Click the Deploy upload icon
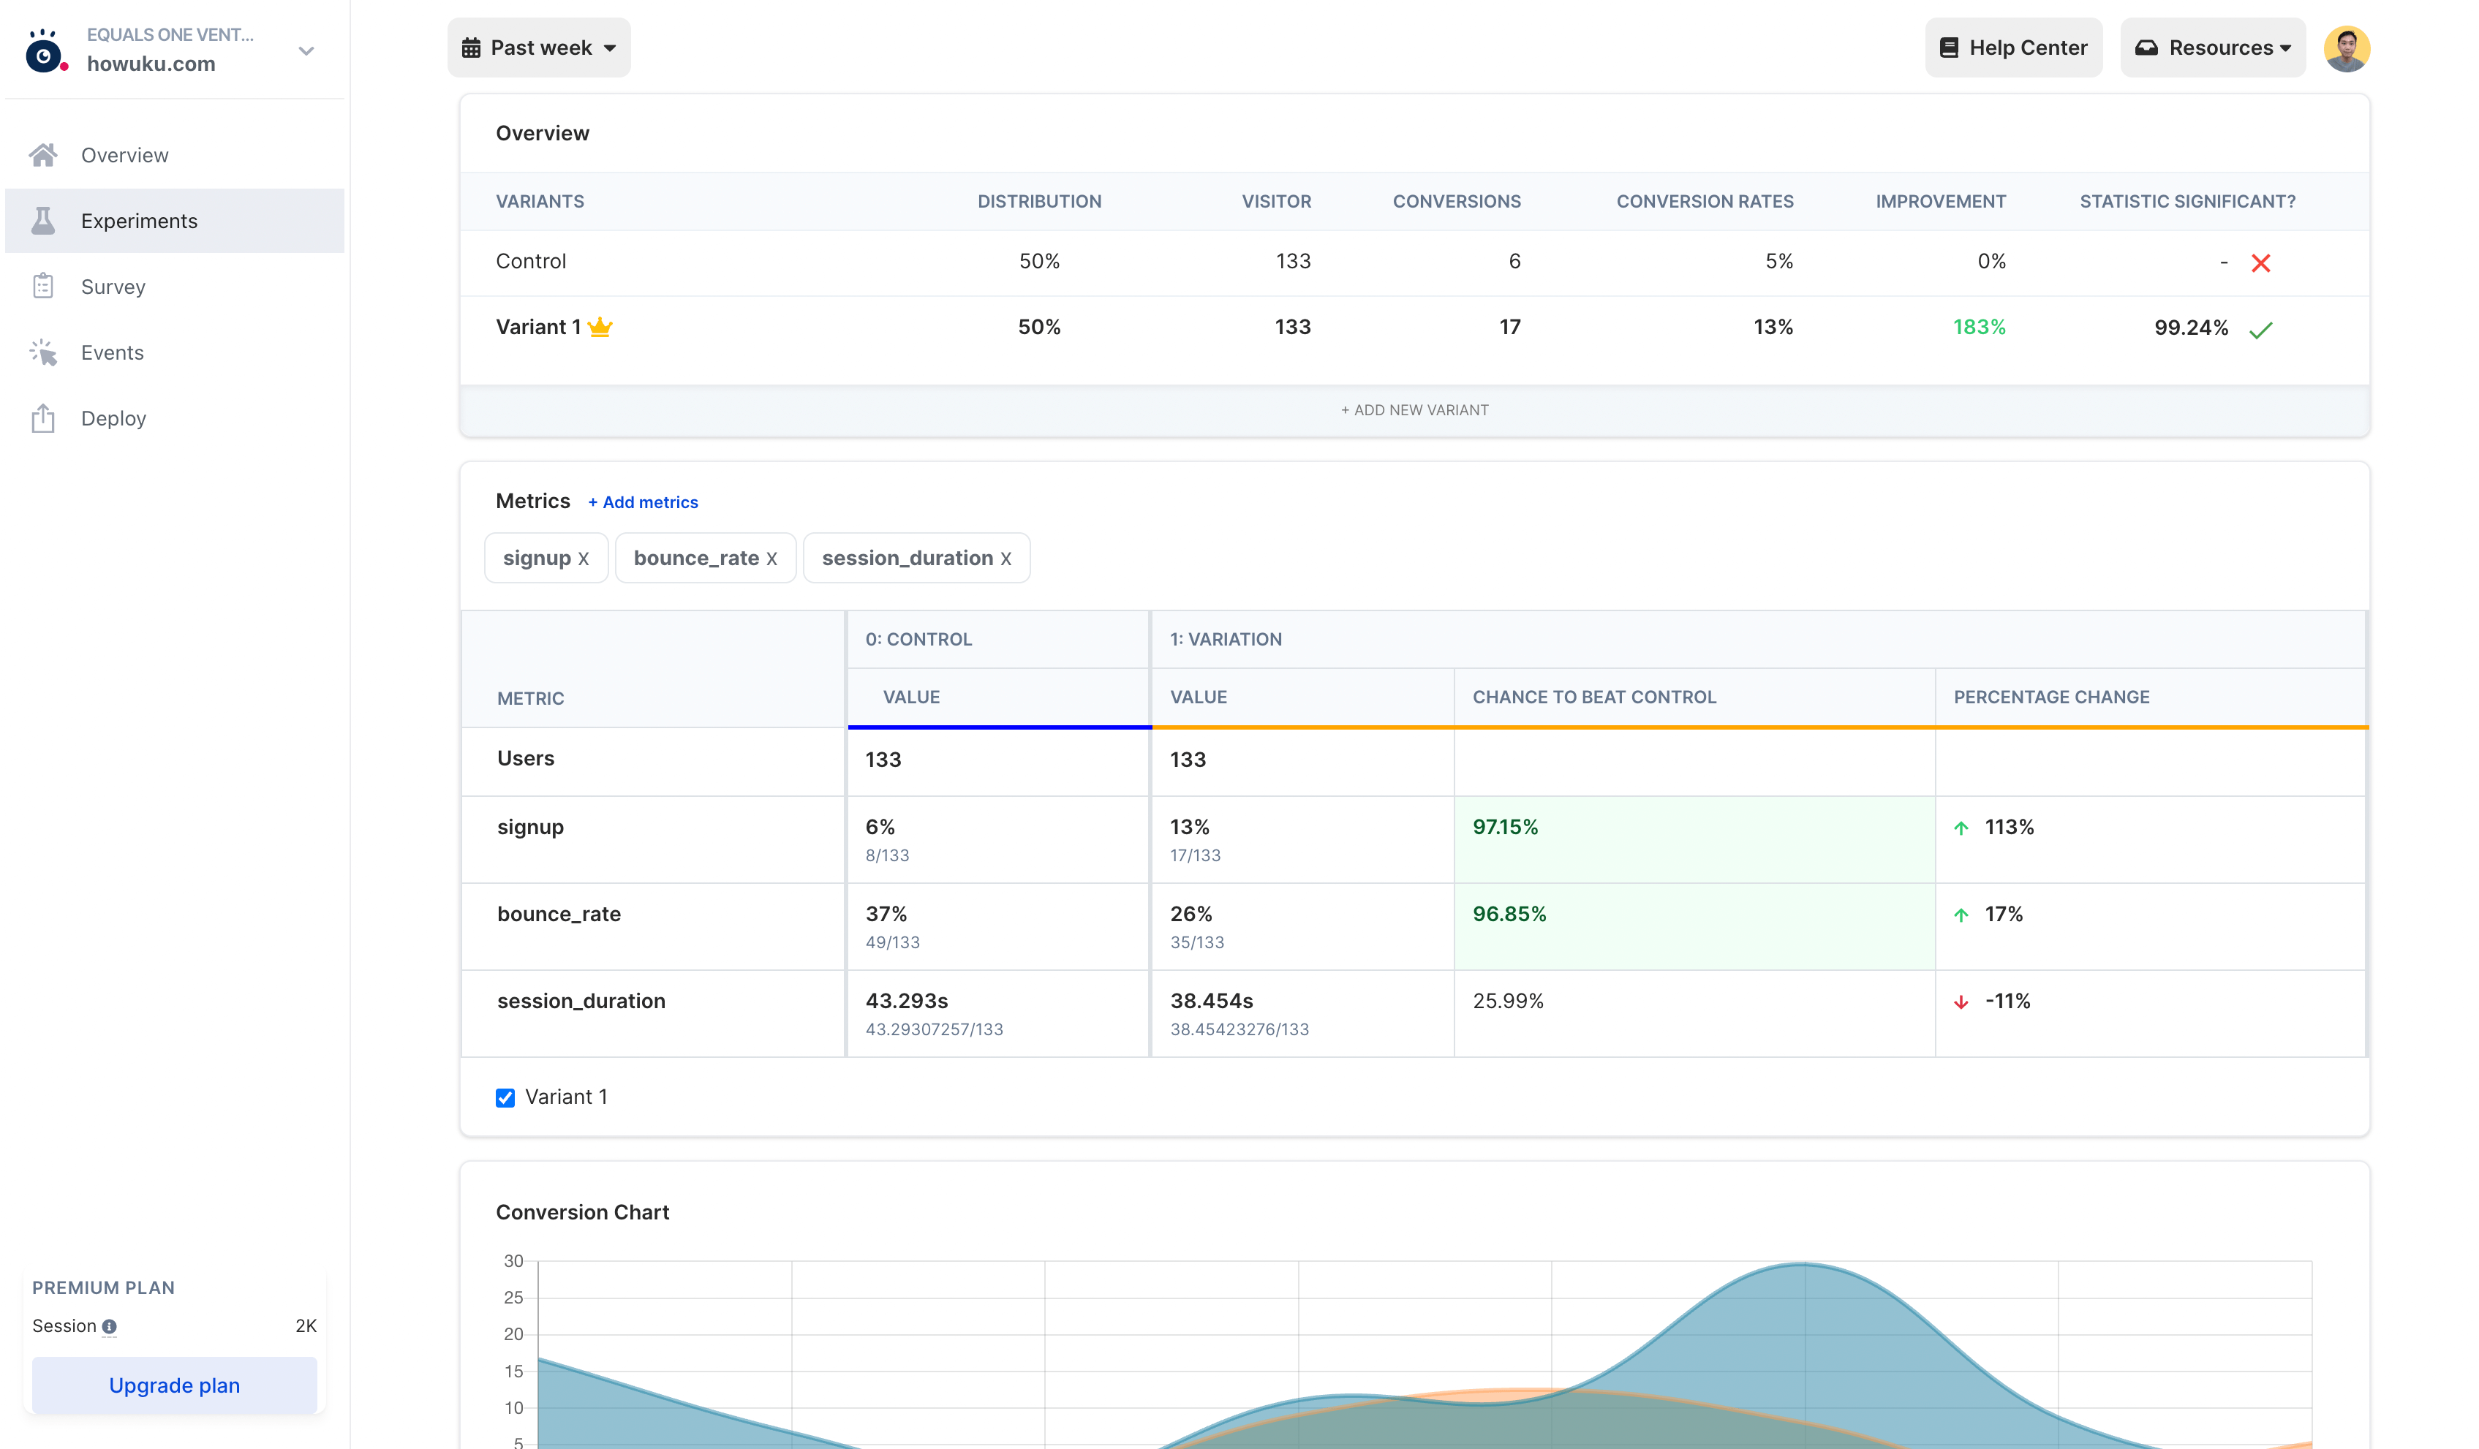 (43, 418)
